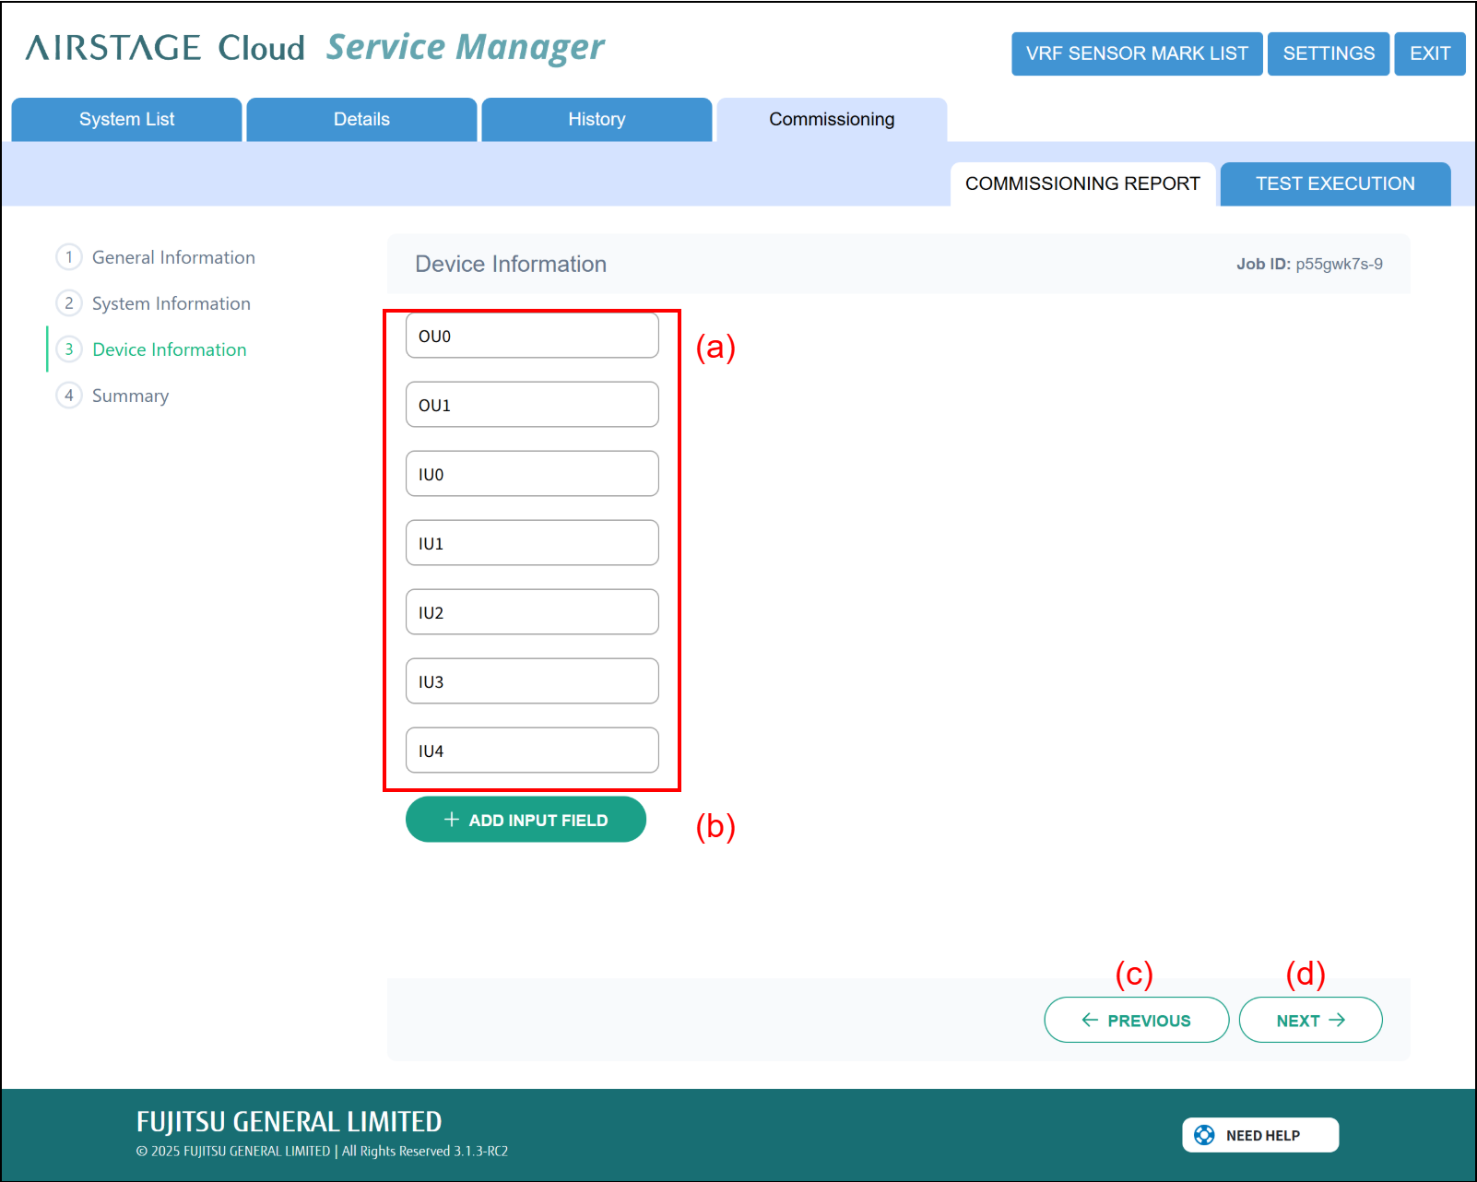
Task: Go to Device Information step in sidebar
Action: (170, 349)
